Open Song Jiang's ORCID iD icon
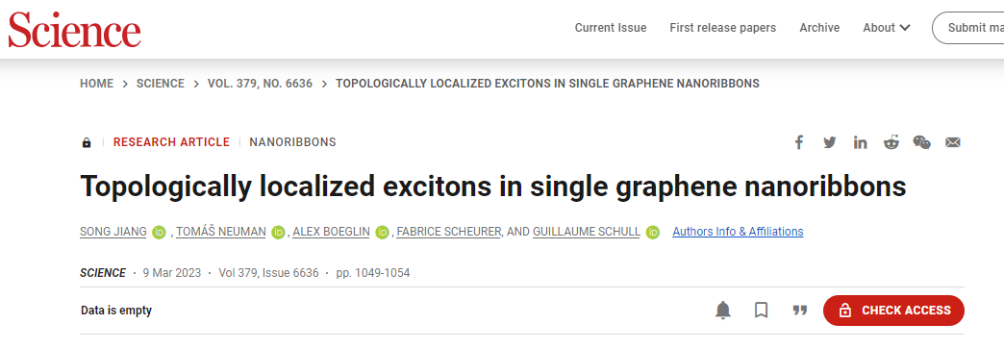1004x349 pixels. (160, 232)
